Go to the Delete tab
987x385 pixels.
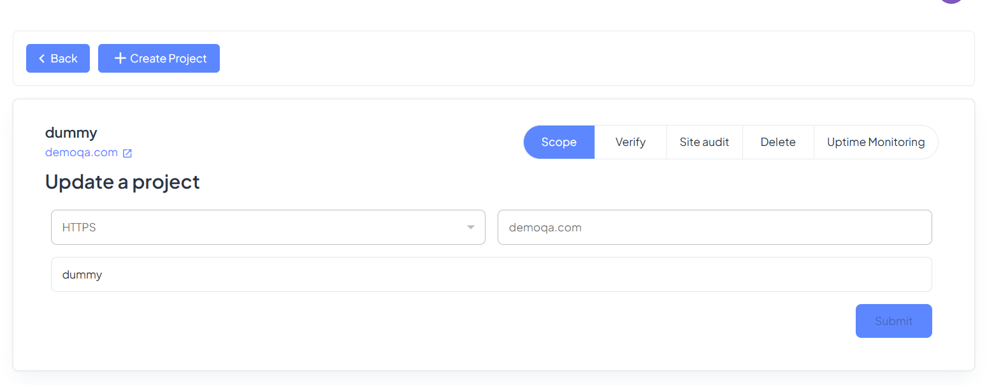[778, 142]
